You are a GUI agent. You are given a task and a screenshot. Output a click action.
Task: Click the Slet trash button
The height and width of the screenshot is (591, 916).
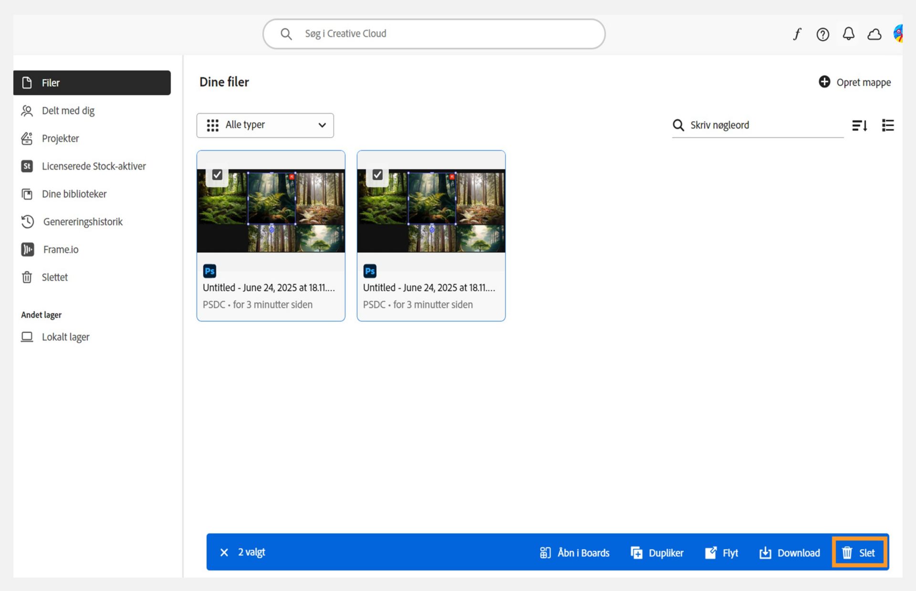pos(859,552)
